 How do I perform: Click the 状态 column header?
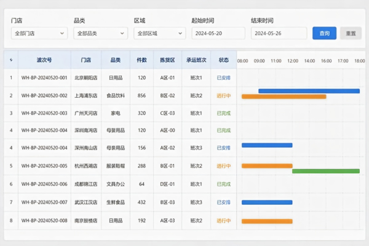pyautogui.click(x=224, y=60)
